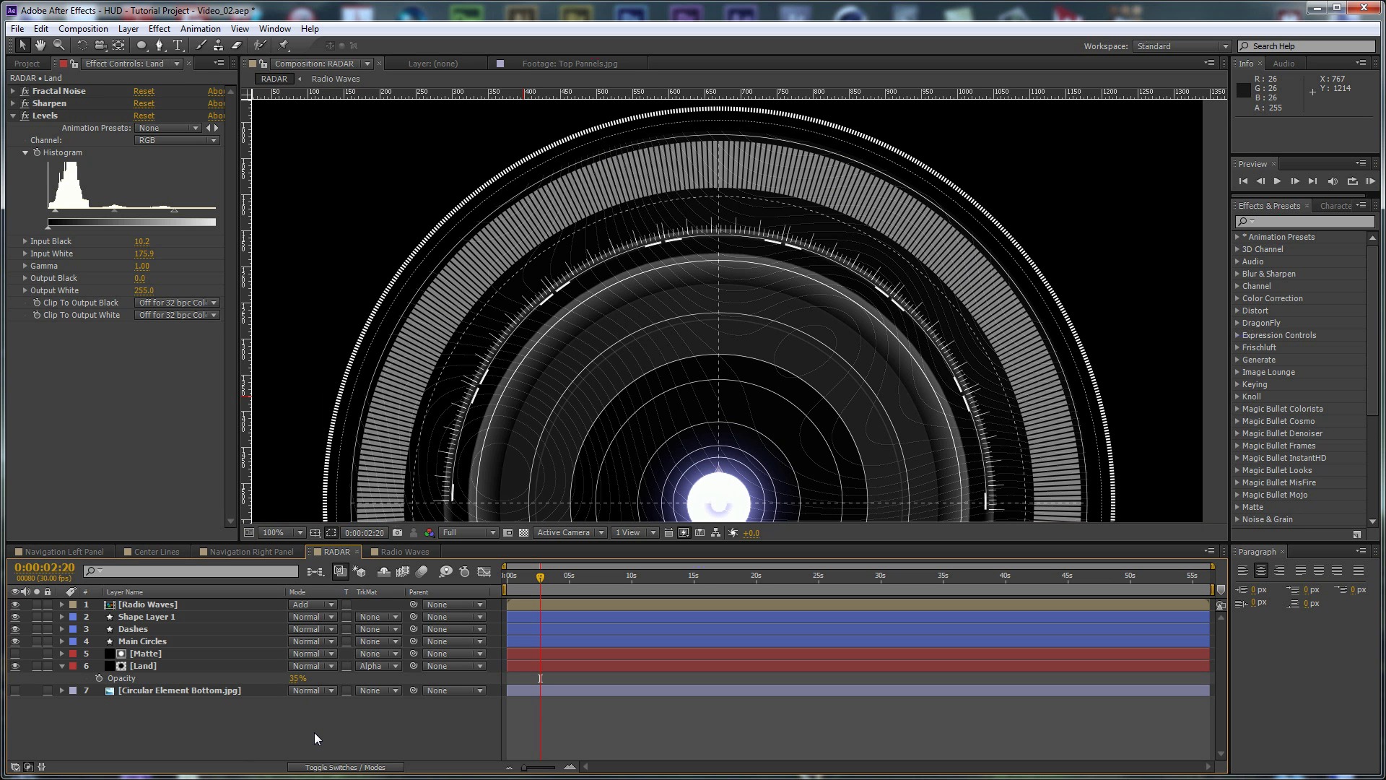The image size is (1386, 780).
Task: Open the Animation menu
Action: [x=200, y=29]
